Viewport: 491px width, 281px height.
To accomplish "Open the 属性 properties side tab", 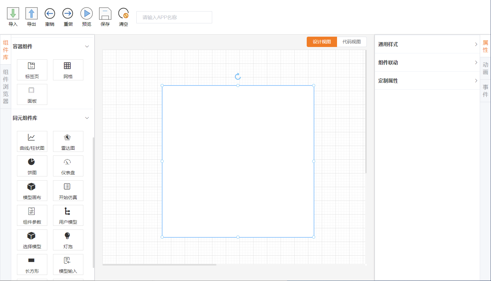I will click(486, 46).
